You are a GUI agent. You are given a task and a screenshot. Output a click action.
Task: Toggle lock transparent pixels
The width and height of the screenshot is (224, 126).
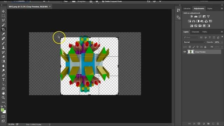click(190, 47)
